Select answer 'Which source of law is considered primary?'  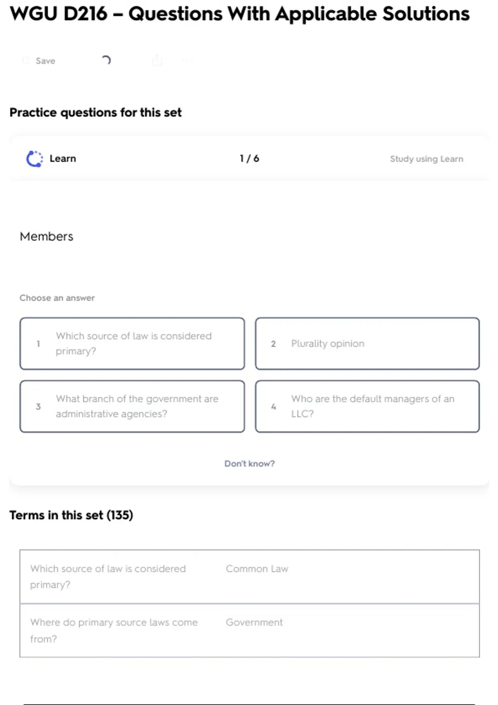pyautogui.click(x=132, y=343)
